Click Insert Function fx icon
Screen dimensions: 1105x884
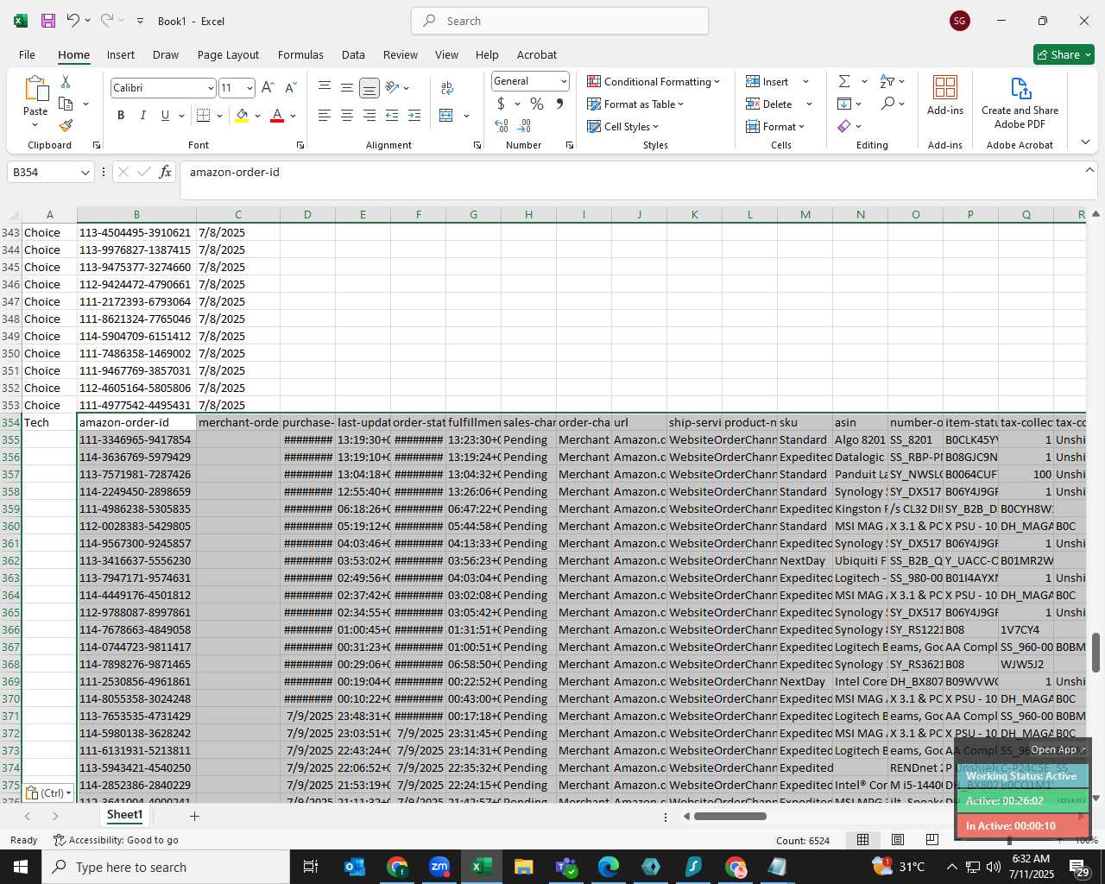tap(166, 173)
